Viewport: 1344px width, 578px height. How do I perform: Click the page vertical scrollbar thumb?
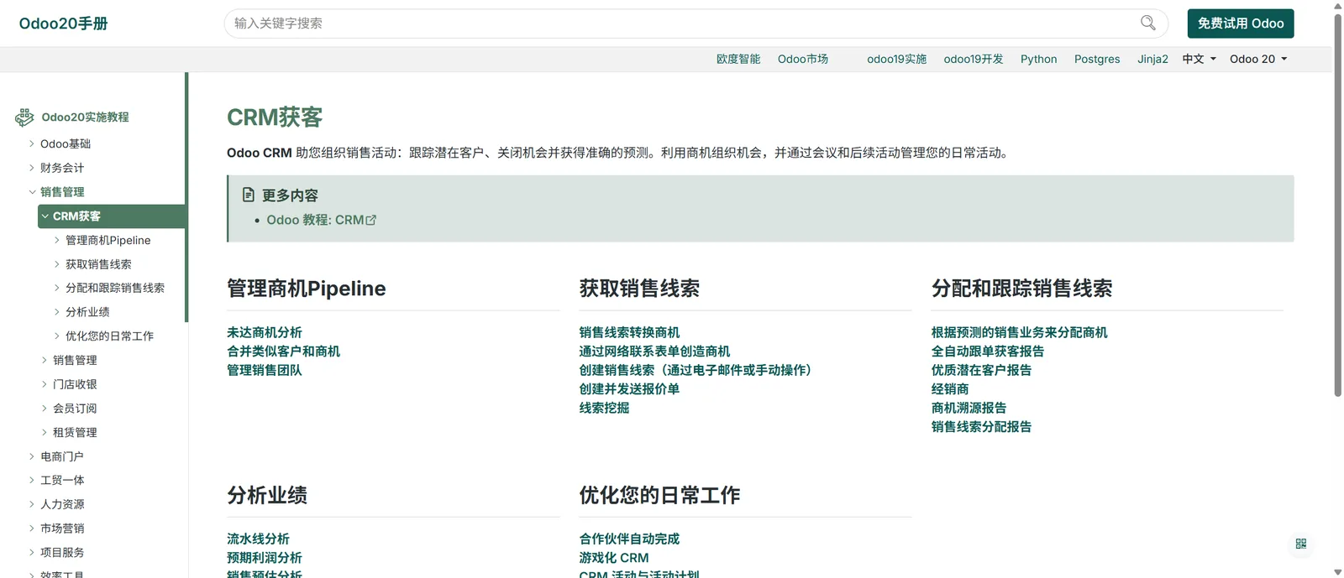pyautogui.click(x=1337, y=205)
